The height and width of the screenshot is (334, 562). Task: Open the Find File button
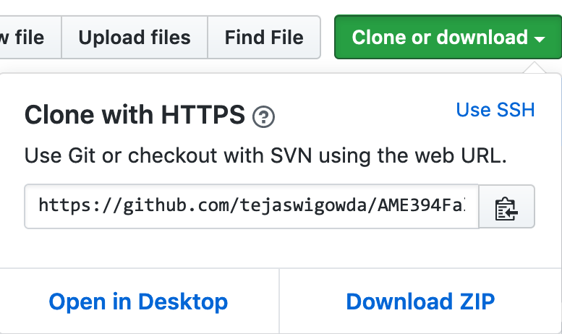264,38
